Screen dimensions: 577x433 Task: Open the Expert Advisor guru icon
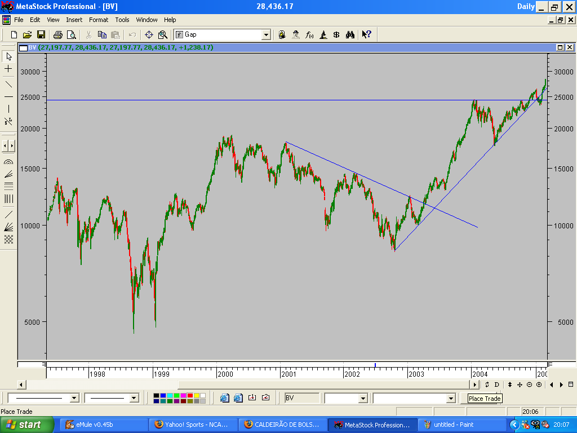295,34
